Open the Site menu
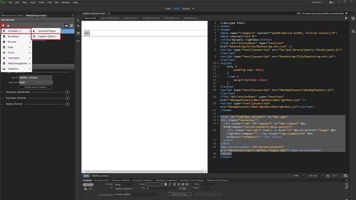 click(x=57, y=3)
